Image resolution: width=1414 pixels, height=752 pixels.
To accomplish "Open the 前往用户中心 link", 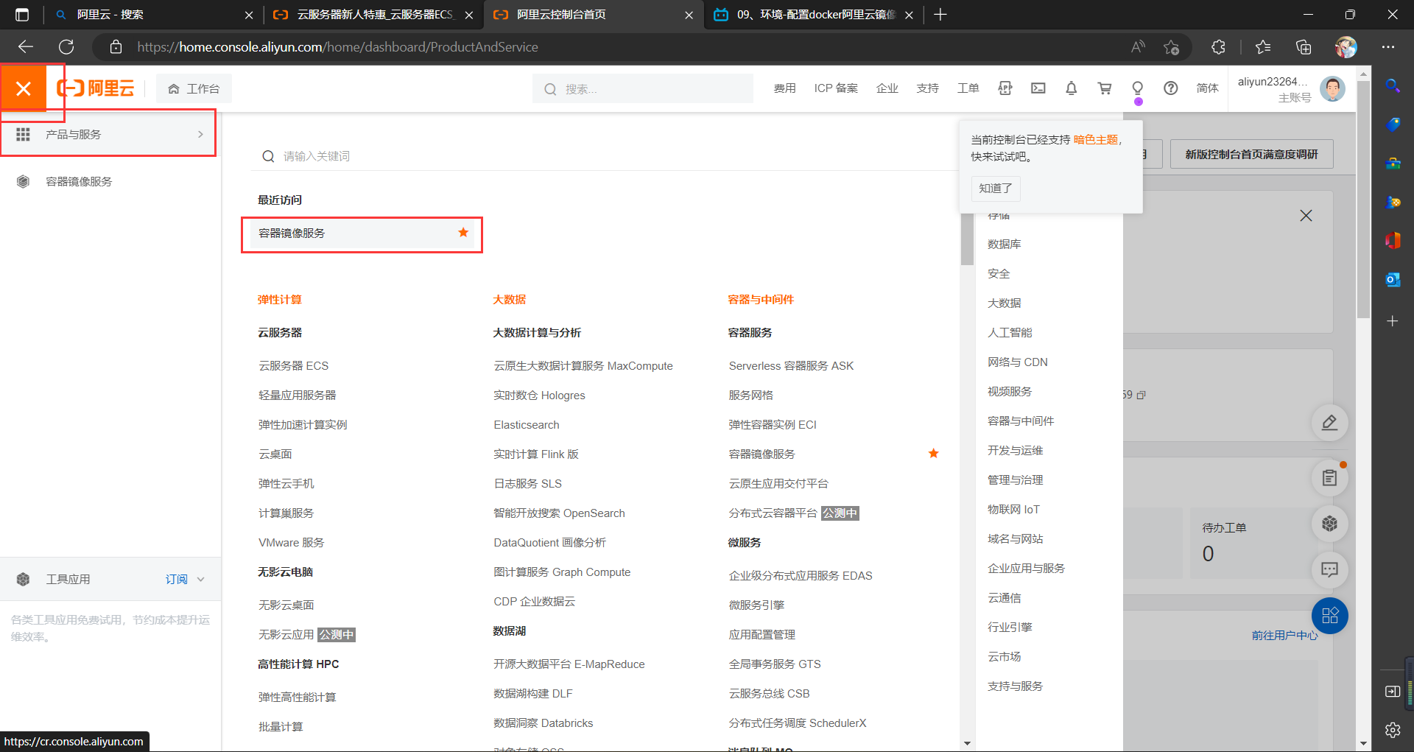I will point(1284,635).
